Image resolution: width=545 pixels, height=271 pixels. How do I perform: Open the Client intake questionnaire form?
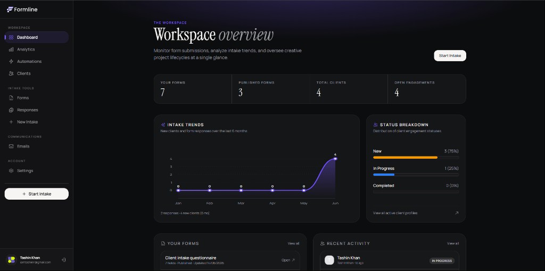pyautogui.click(x=230, y=260)
